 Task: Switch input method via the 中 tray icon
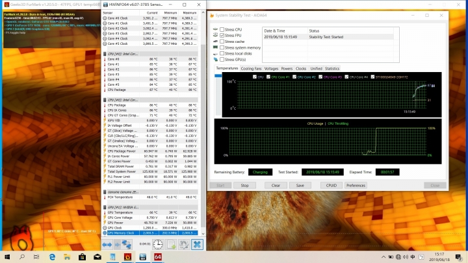[x=413, y=257]
